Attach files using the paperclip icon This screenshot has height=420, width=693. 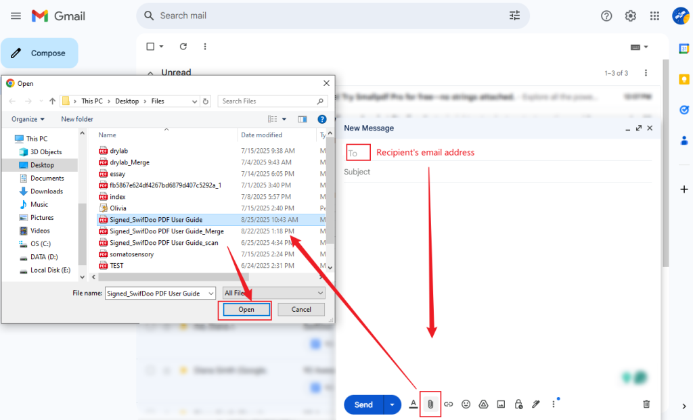click(x=430, y=404)
